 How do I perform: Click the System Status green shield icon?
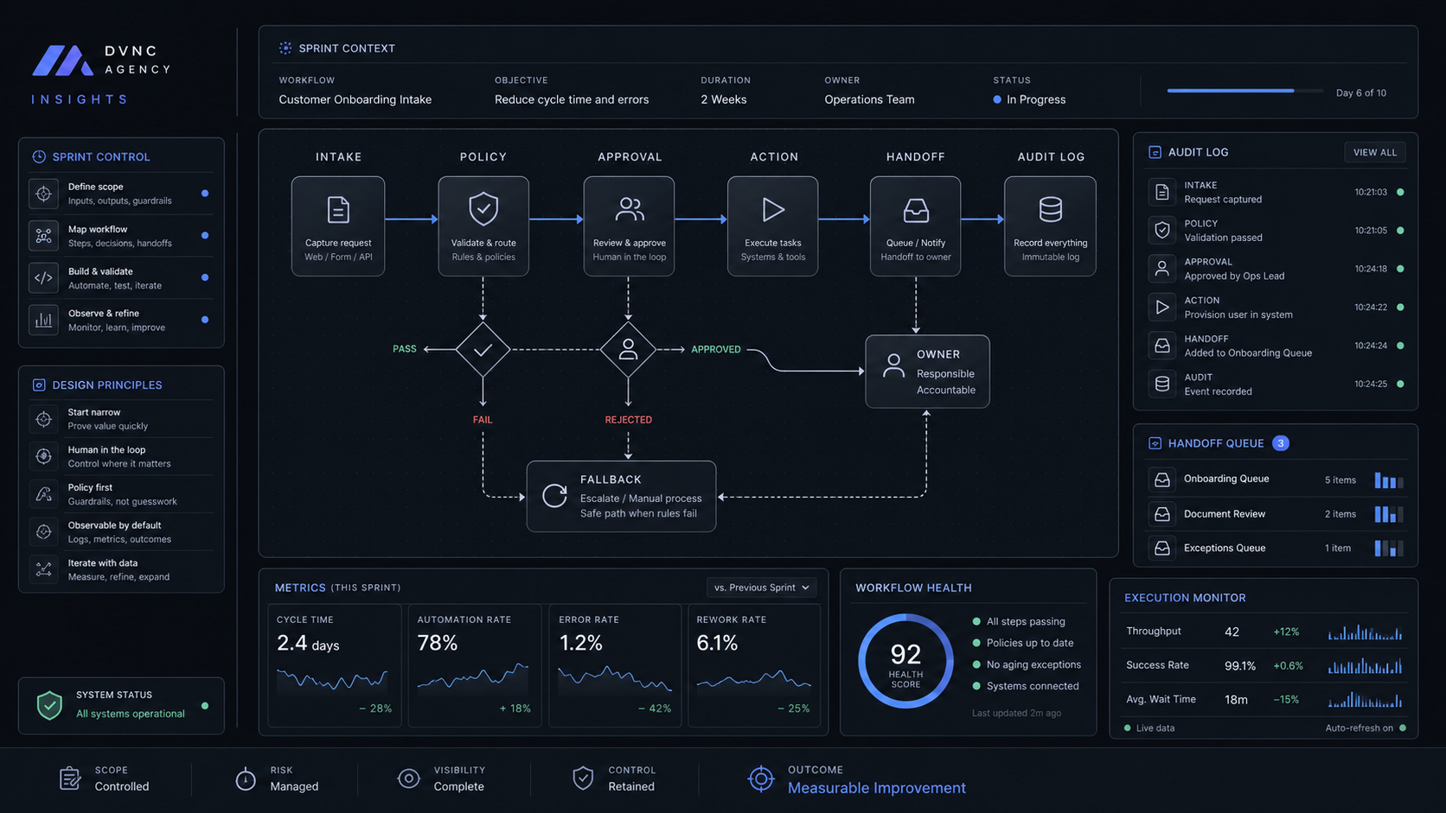coord(49,705)
